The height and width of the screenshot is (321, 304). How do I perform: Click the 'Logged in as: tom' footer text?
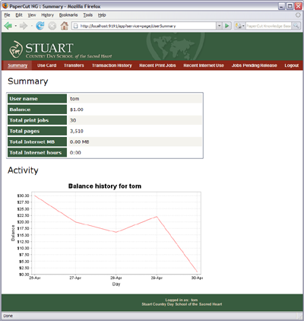182,300
